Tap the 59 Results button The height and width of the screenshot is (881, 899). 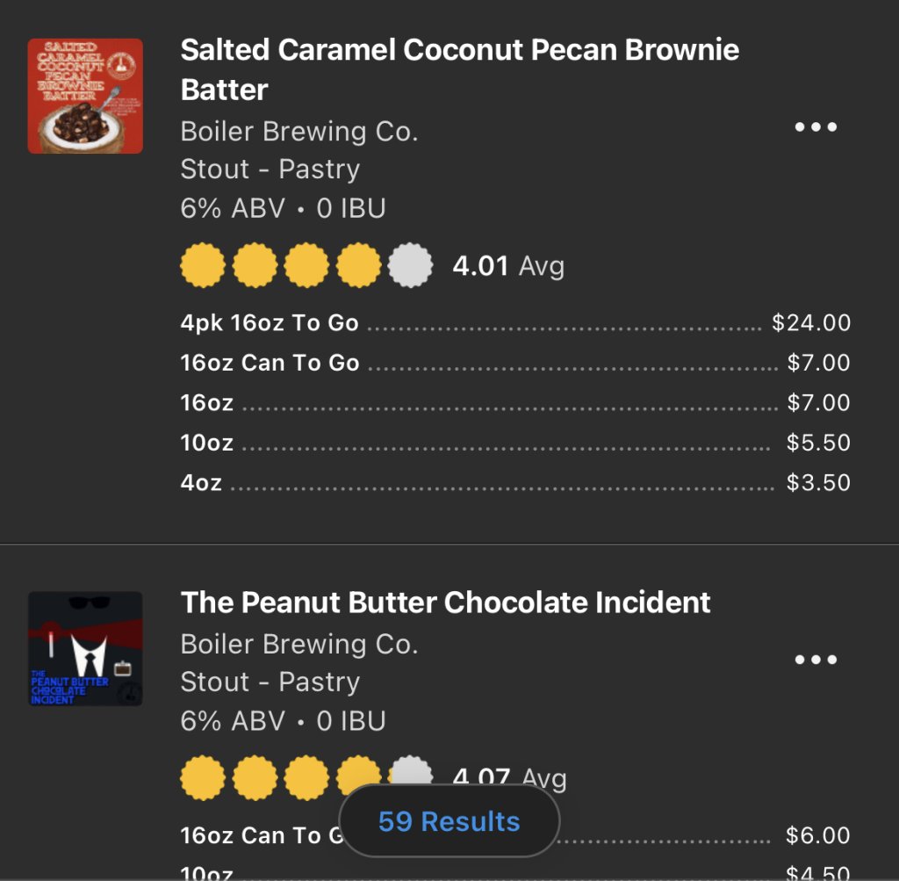click(x=449, y=822)
